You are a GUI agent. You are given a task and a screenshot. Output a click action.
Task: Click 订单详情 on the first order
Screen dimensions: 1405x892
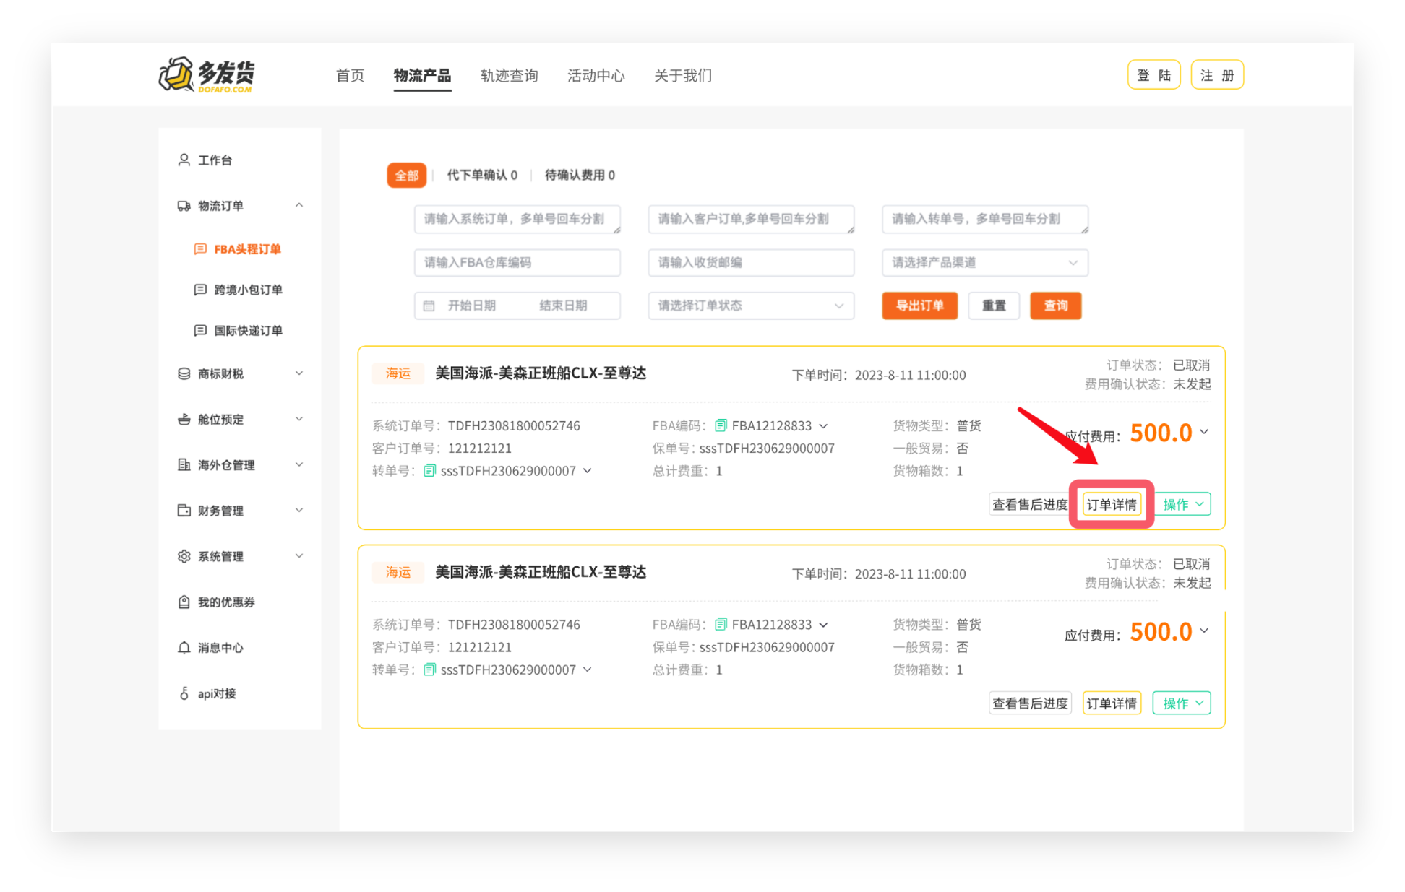[1112, 504]
